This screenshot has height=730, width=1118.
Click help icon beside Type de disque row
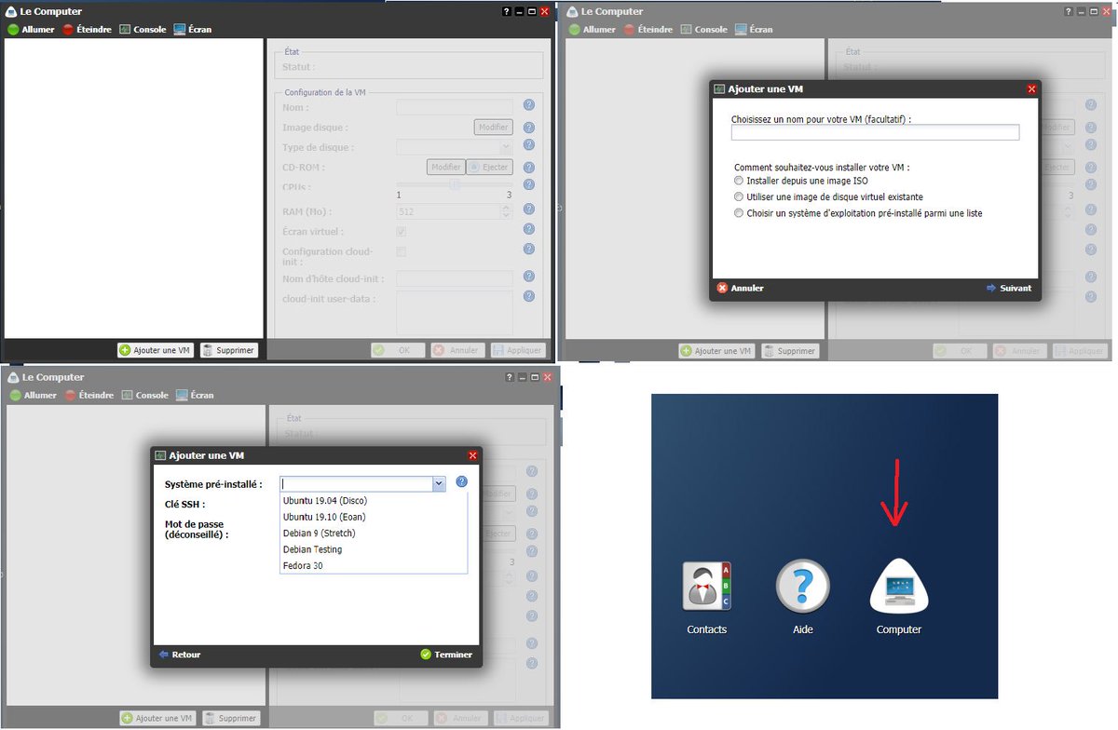(x=528, y=146)
